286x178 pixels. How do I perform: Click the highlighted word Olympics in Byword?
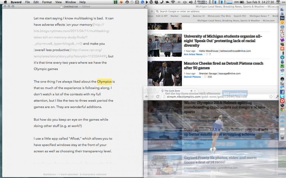coord(104,82)
